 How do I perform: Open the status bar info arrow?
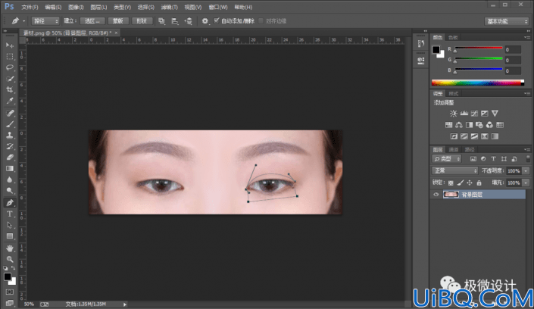(x=125, y=304)
